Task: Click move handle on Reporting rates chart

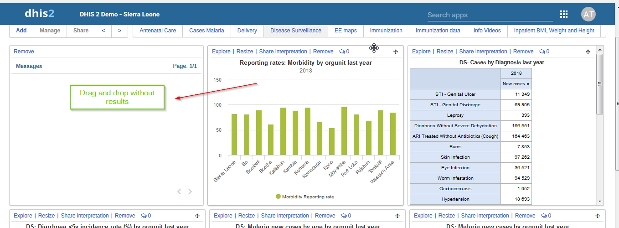Action: 396,52
